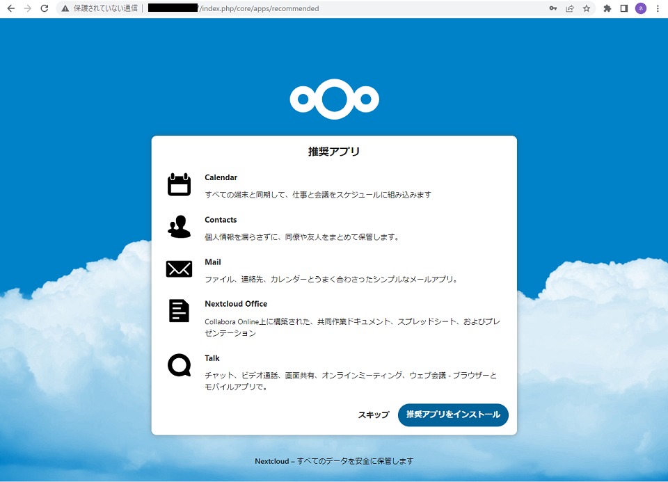668x482 pixels.
Task: Click the Nextcloud footer tagline text
Action: click(334, 460)
